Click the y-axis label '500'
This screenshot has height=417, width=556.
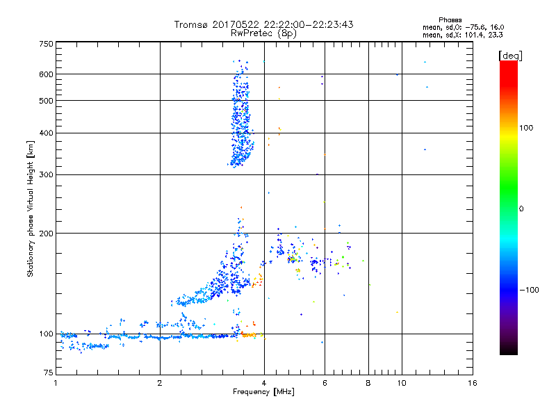pos(46,101)
